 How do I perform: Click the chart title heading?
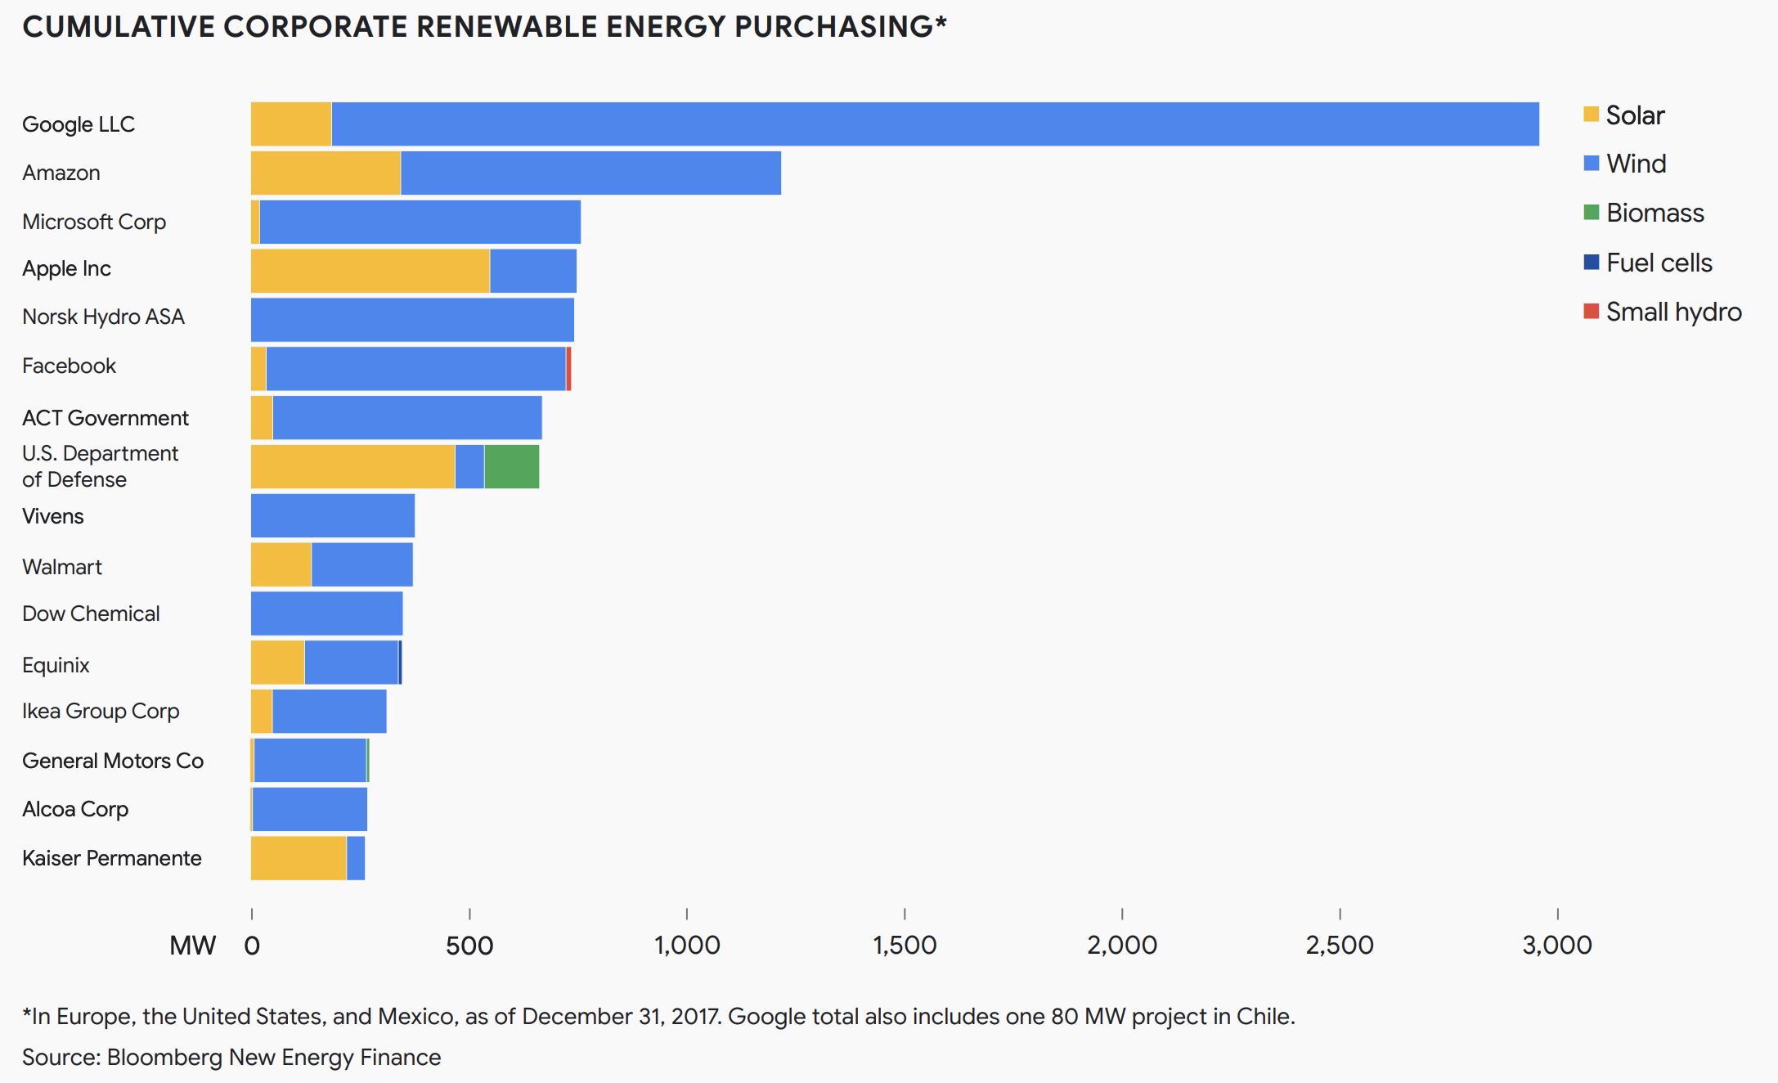click(x=484, y=27)
